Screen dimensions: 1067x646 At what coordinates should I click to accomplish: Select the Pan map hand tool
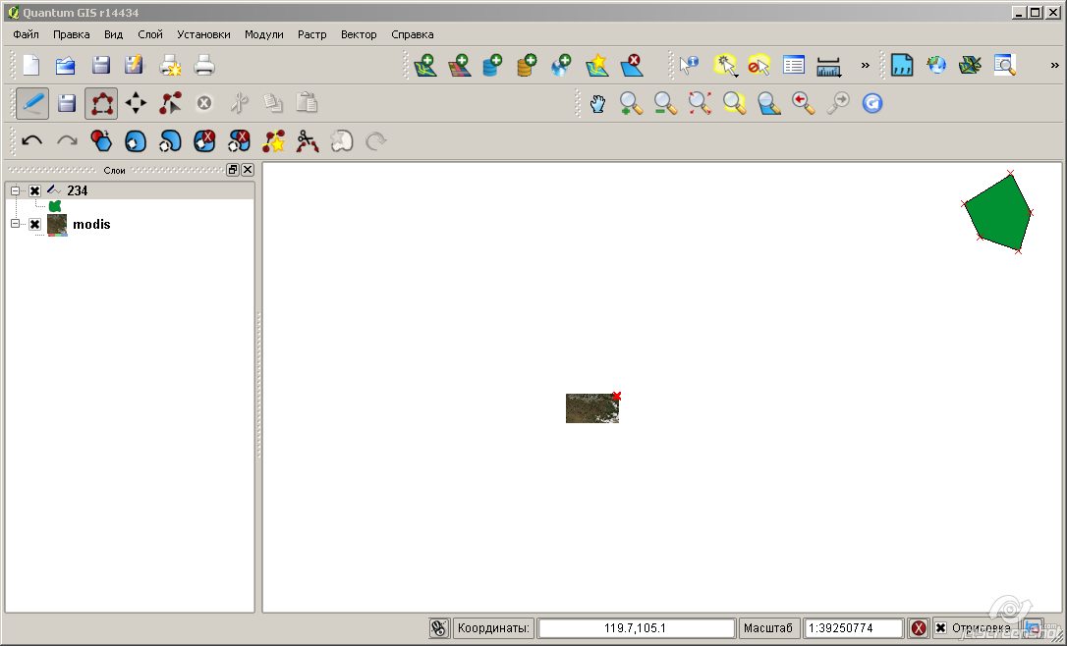(x=597, y=103)
